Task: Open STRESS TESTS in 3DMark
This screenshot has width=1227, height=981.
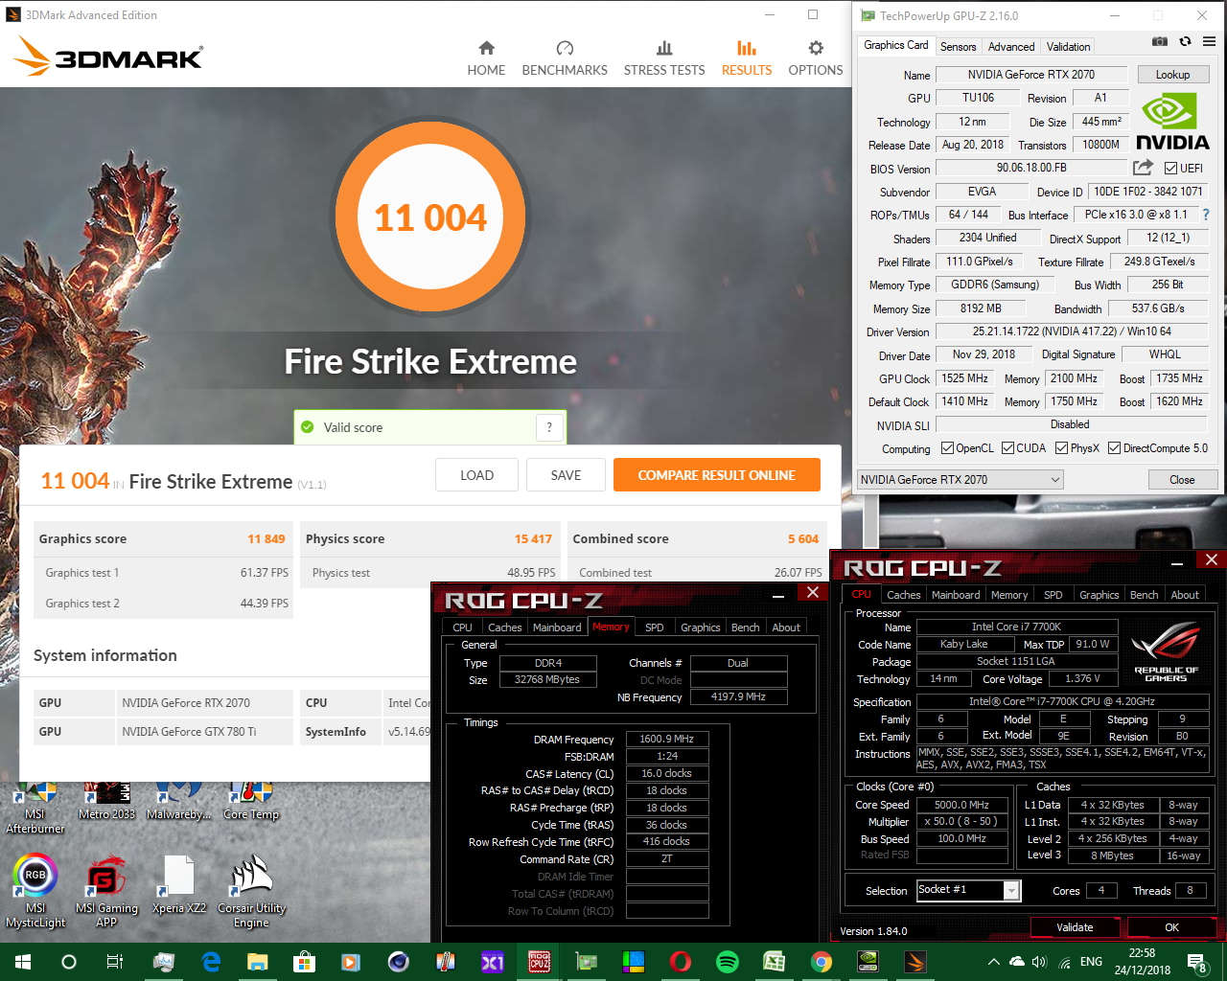Action: [664, 58]
